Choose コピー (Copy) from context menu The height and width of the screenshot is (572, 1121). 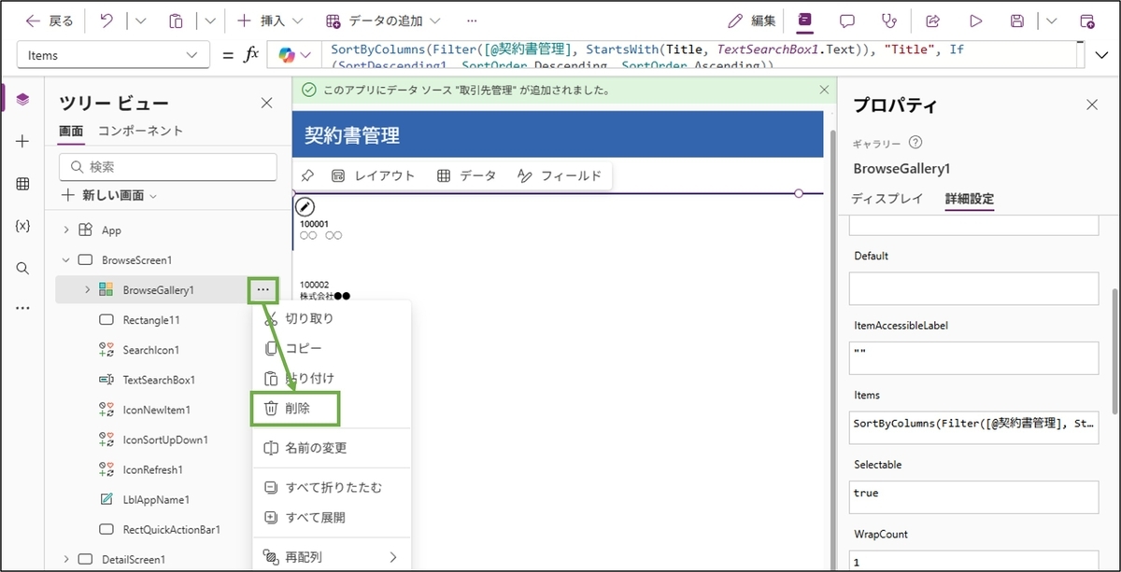(332, 348)
